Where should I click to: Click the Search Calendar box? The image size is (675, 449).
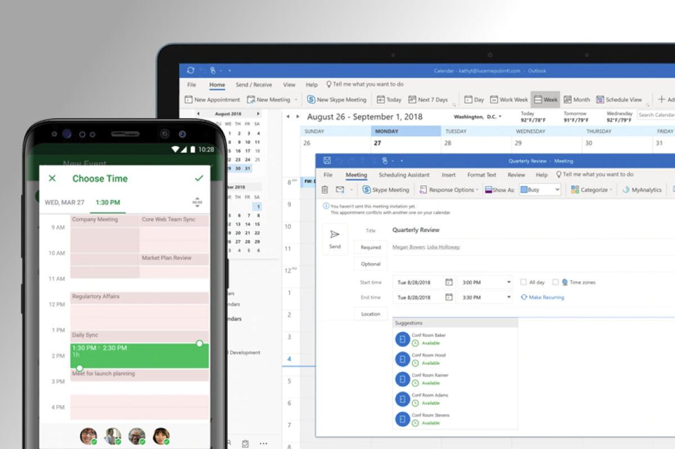(x=656, y=115)
